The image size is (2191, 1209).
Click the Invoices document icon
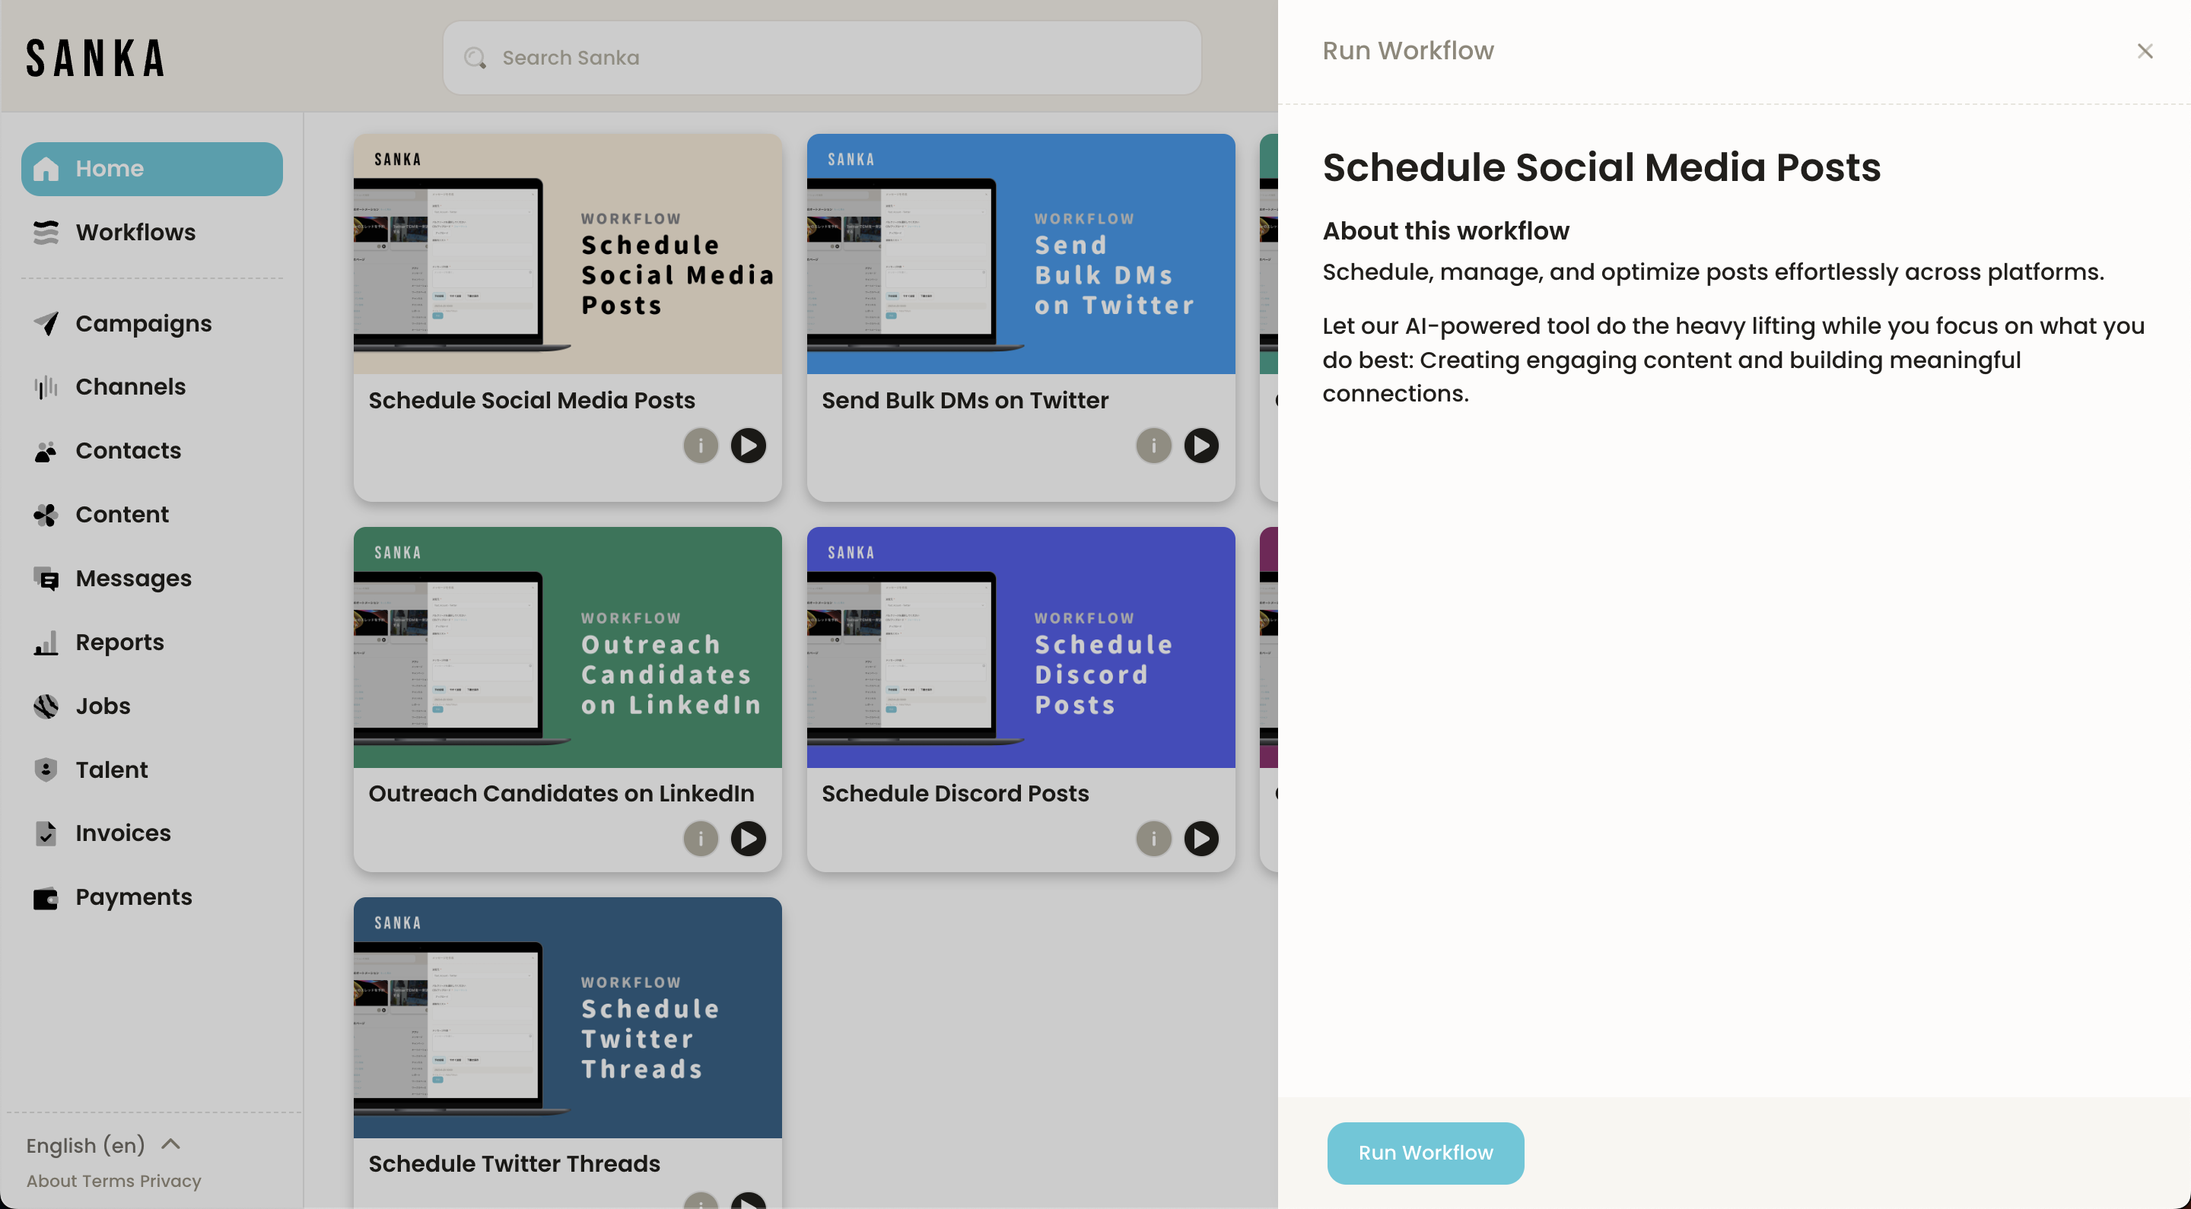[x=46, y=833]
